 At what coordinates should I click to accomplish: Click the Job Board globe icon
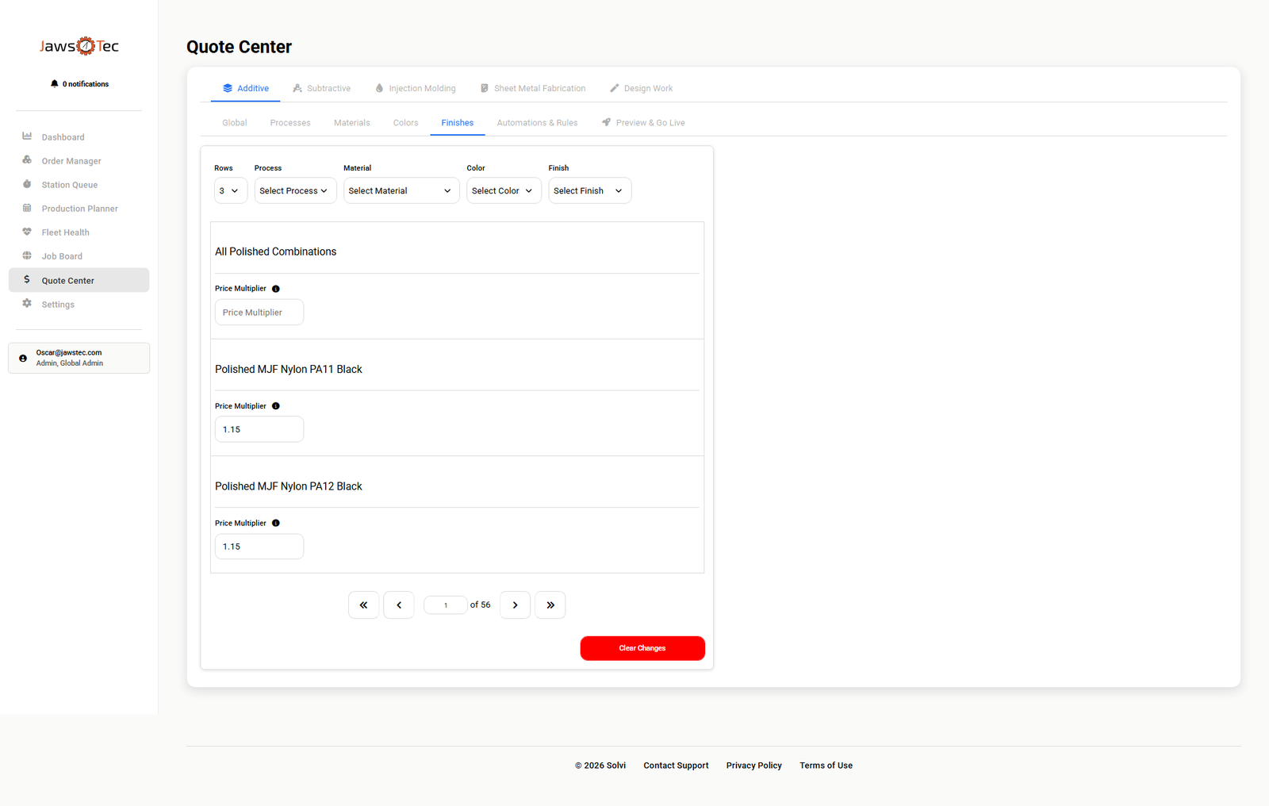point(27,255)
